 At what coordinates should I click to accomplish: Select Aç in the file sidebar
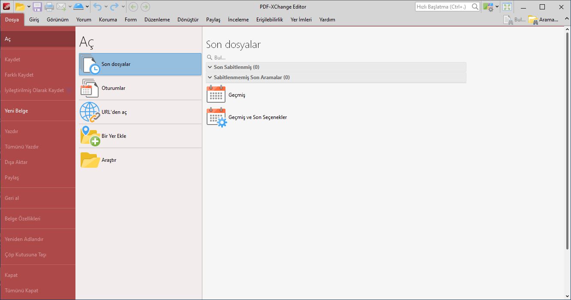38,39
